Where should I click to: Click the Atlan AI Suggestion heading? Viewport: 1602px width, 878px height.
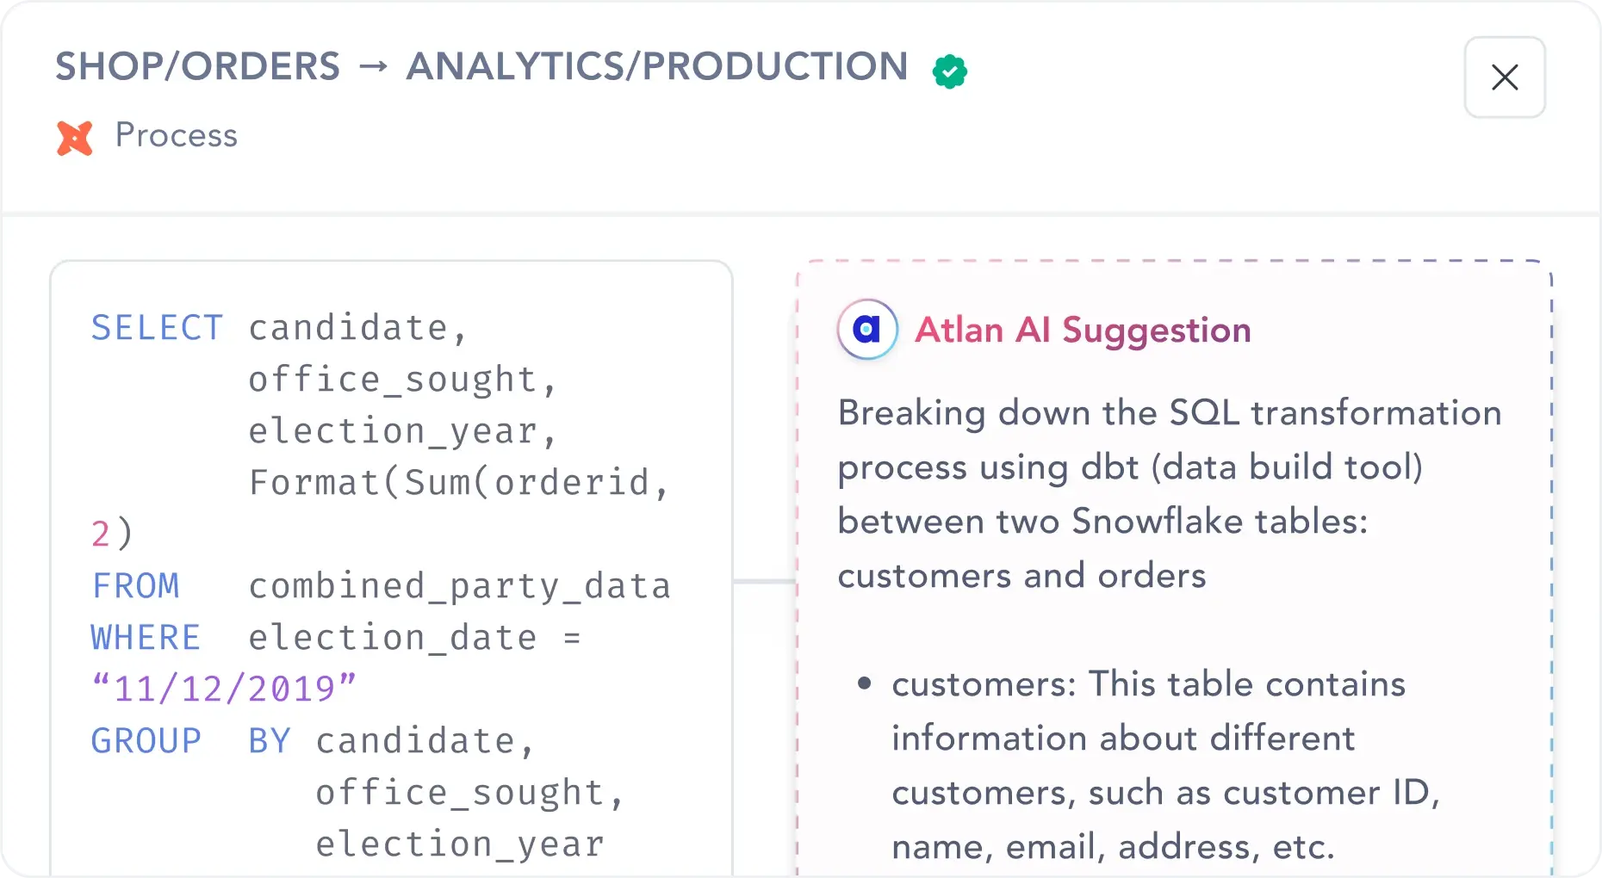[1082, 330]
